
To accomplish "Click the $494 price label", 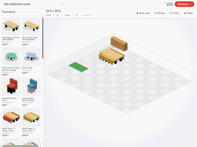I will tap(25, 135).
